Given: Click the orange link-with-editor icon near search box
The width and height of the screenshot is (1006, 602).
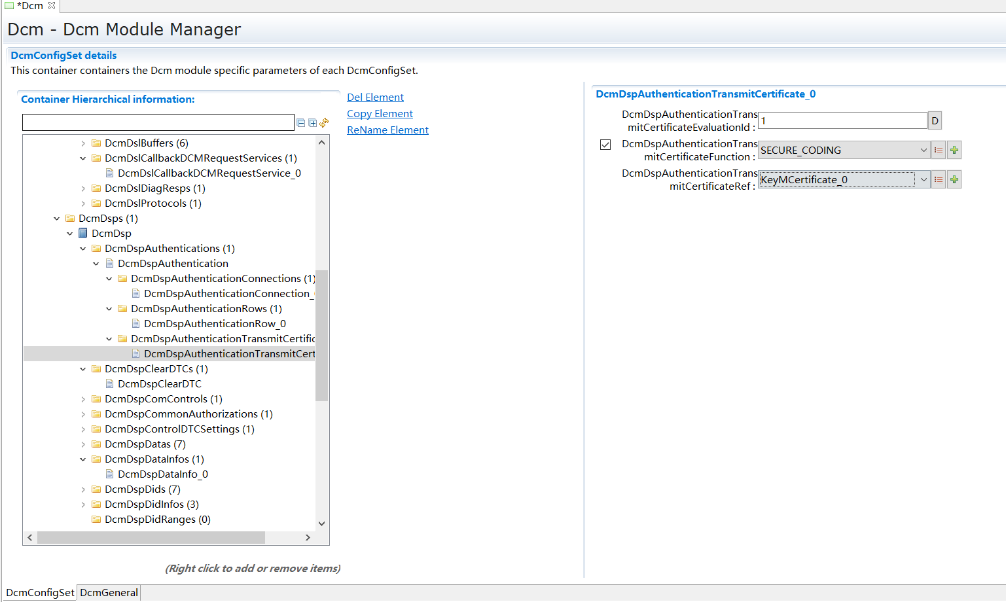Looking at the screenshot, I should coord(323,122).
